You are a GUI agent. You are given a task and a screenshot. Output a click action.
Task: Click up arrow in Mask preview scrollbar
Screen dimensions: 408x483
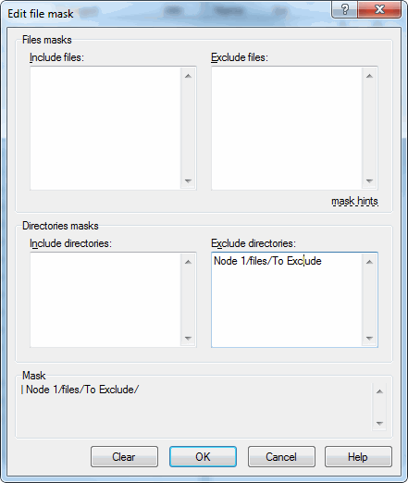(x=379, y=391)
